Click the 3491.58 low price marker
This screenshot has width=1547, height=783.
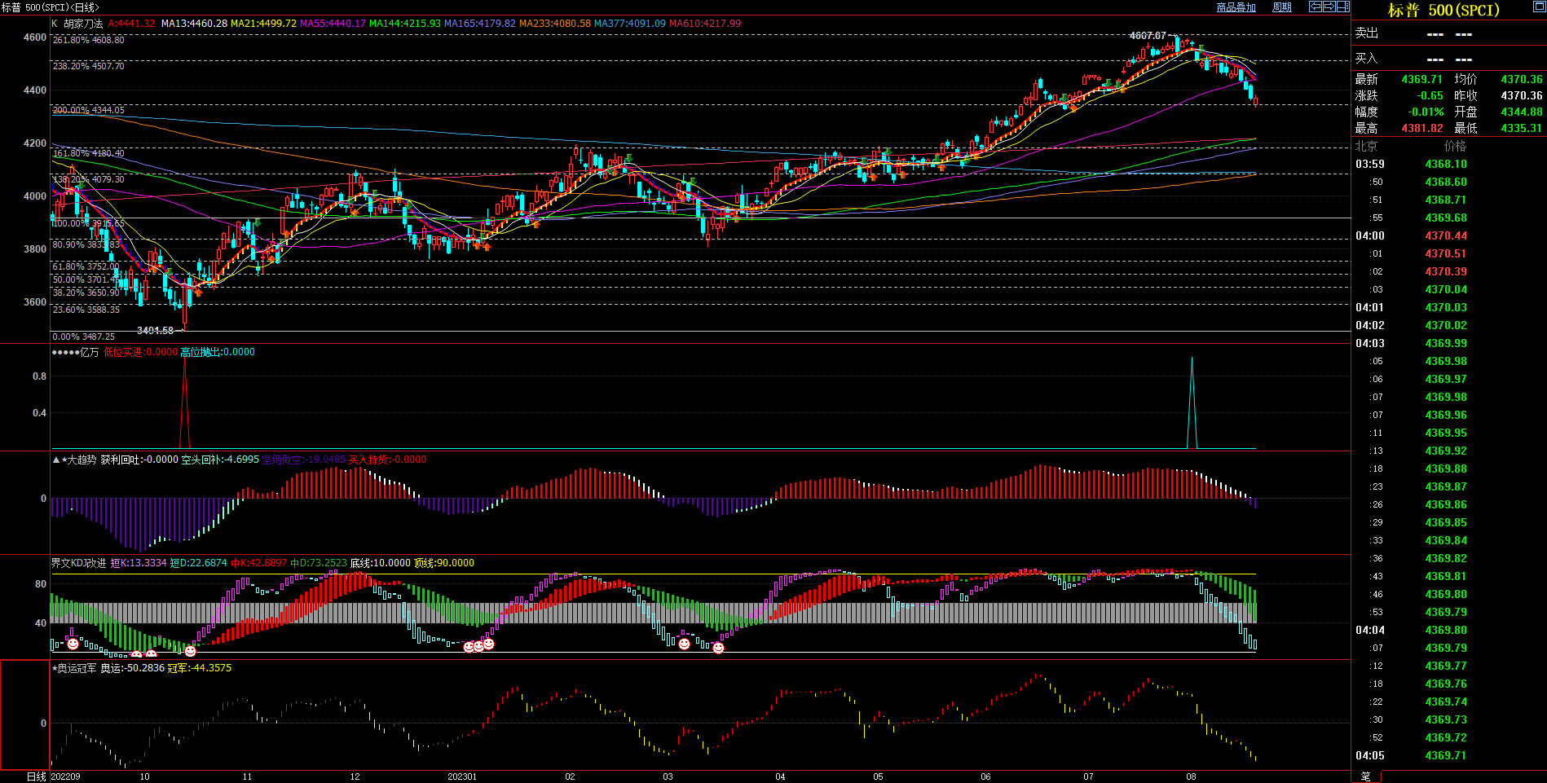click(155, 331)
